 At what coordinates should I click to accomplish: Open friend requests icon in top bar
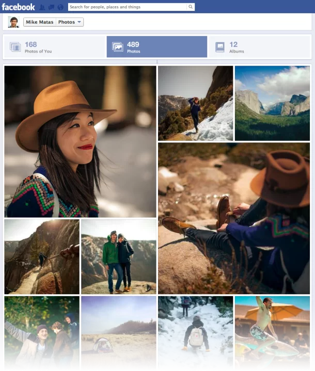coord(42,7)
